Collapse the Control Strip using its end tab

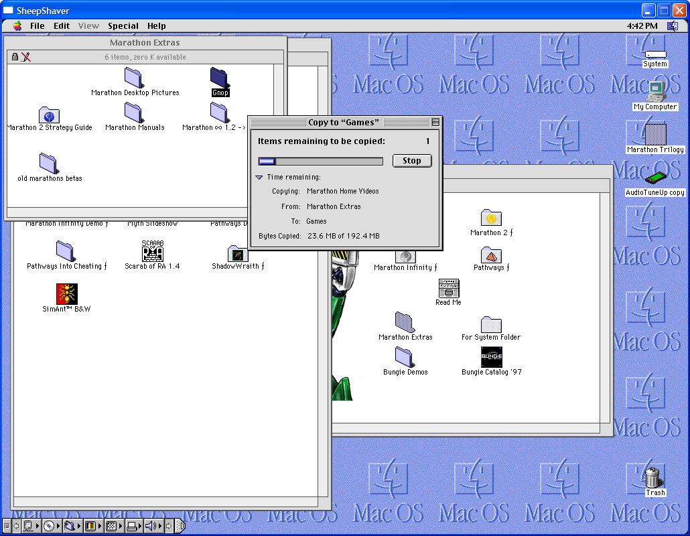point(180,526)
